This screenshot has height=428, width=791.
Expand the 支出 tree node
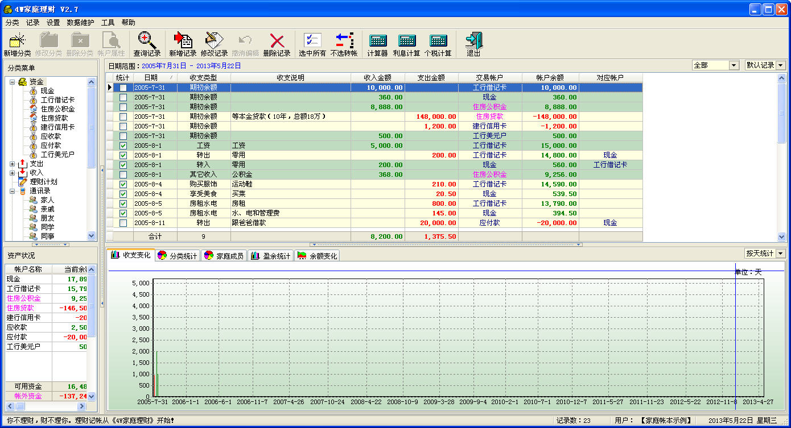[13, 164]
